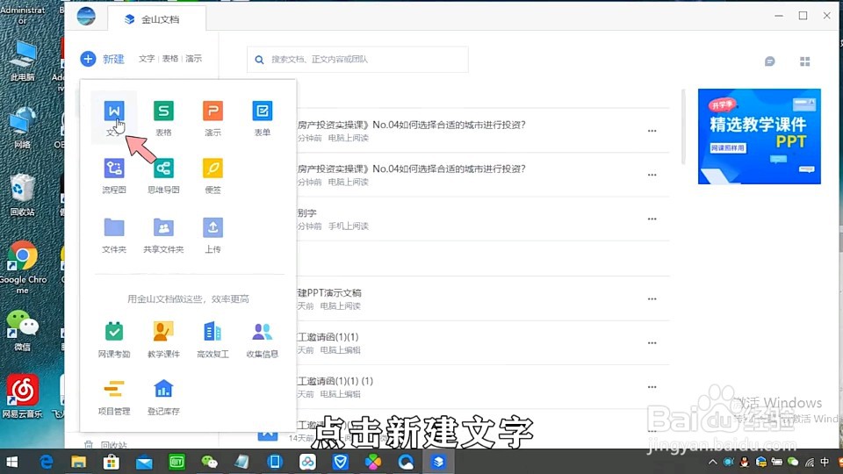Create a new 流程图 flowchart

114,176
